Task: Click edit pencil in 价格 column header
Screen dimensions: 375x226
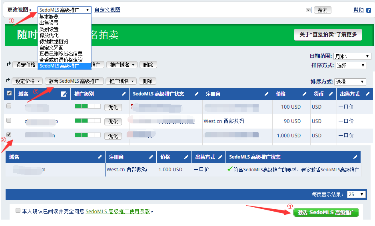Action: (304, 94)
